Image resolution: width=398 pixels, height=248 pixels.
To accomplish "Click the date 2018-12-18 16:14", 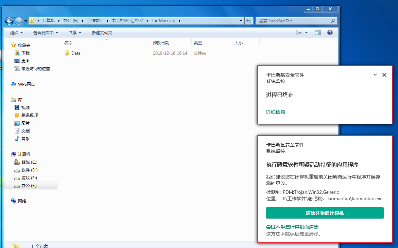I will click(x=170, y=53).
